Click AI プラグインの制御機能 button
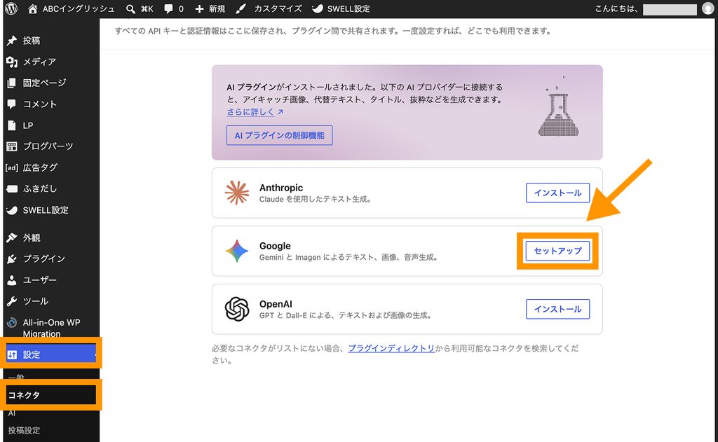Viewport: 718px width, 442px height. [x=279, y=135]
